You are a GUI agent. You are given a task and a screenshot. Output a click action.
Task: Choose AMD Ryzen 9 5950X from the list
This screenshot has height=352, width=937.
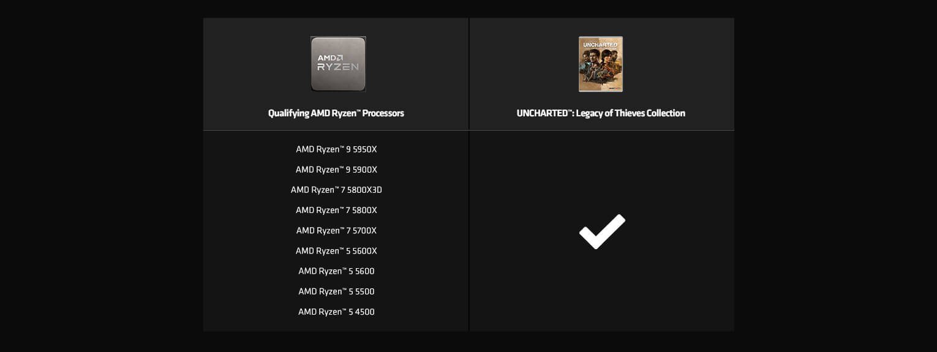pyautogui.click(x=336, y=149)
